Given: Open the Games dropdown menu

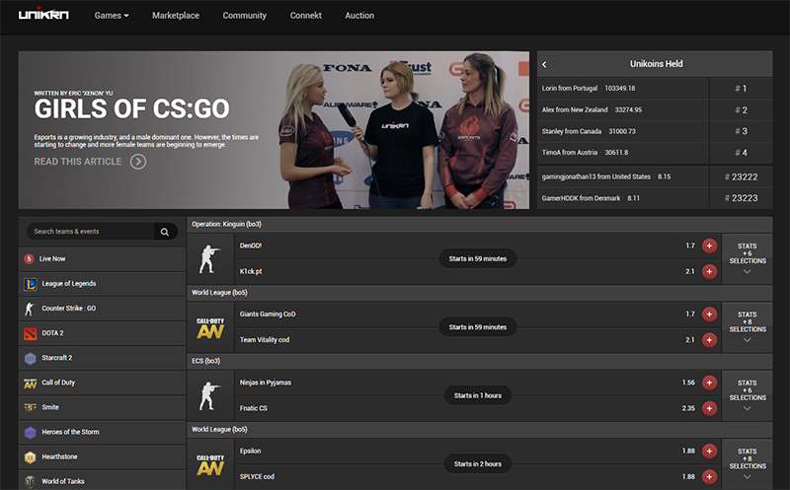Looking at the screenshot, I should pos(112,16).
